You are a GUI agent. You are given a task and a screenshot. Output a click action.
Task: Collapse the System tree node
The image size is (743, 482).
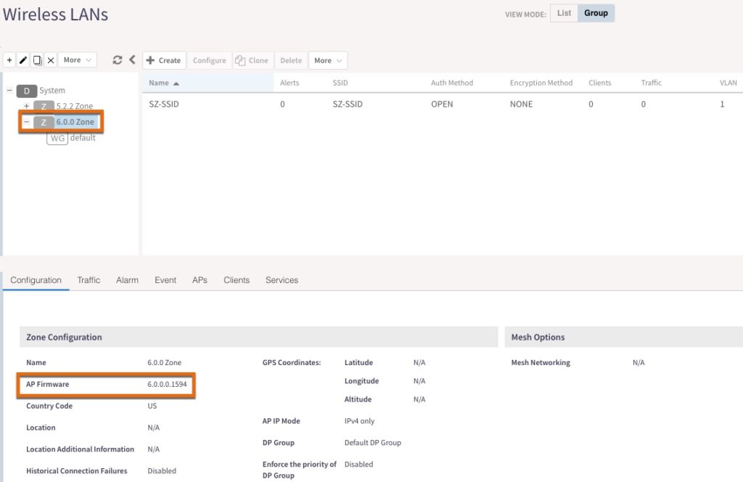tap(9, 90)
